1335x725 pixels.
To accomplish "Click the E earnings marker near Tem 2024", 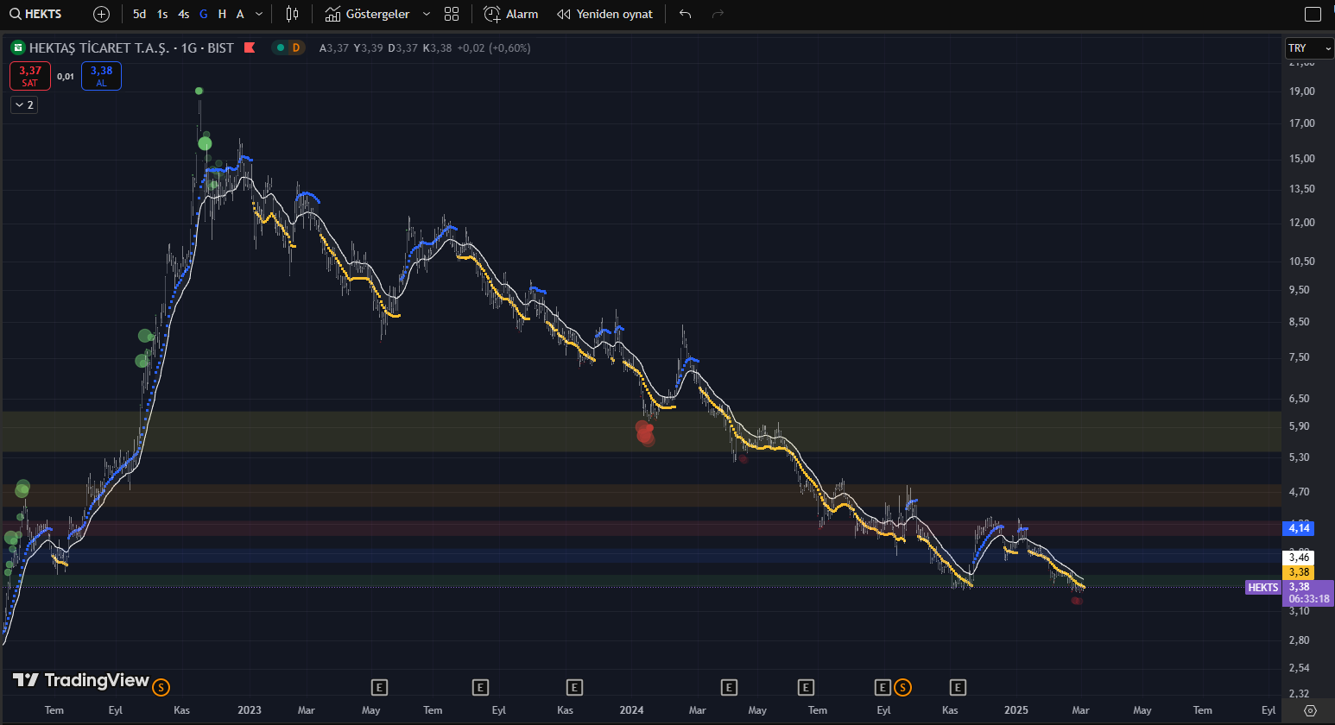I will (x=806, y=688).
